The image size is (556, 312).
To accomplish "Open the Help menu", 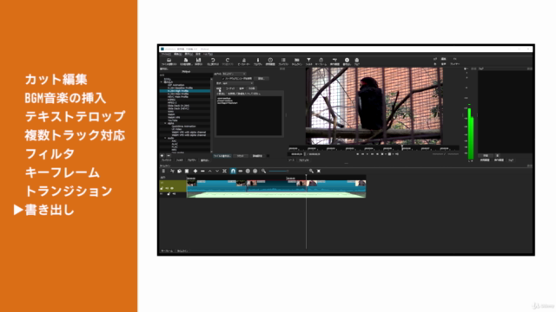I will 208,54.
